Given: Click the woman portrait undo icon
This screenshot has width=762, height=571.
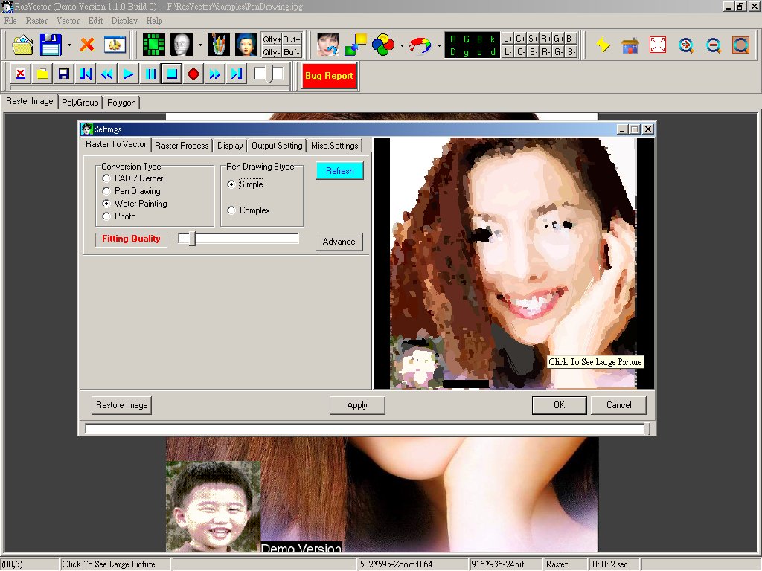Looking at the screenshot, I should pyautogui.click(x=327, y=45).
